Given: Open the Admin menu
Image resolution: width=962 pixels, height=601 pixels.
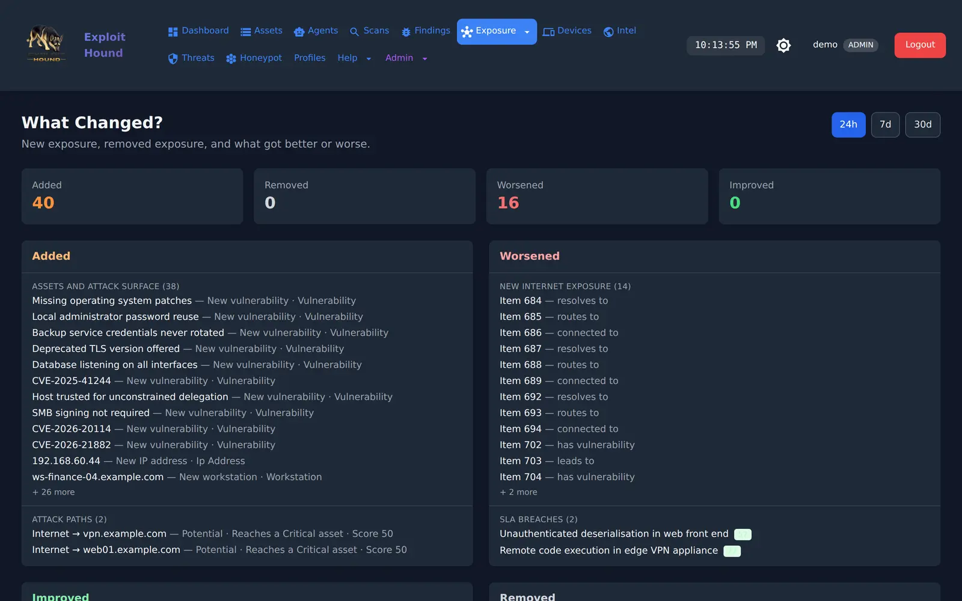Looking at the screenshot, I should pos(406,58).
